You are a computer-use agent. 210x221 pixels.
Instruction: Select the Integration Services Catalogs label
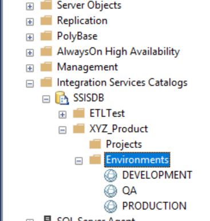[x=122, y=82]
